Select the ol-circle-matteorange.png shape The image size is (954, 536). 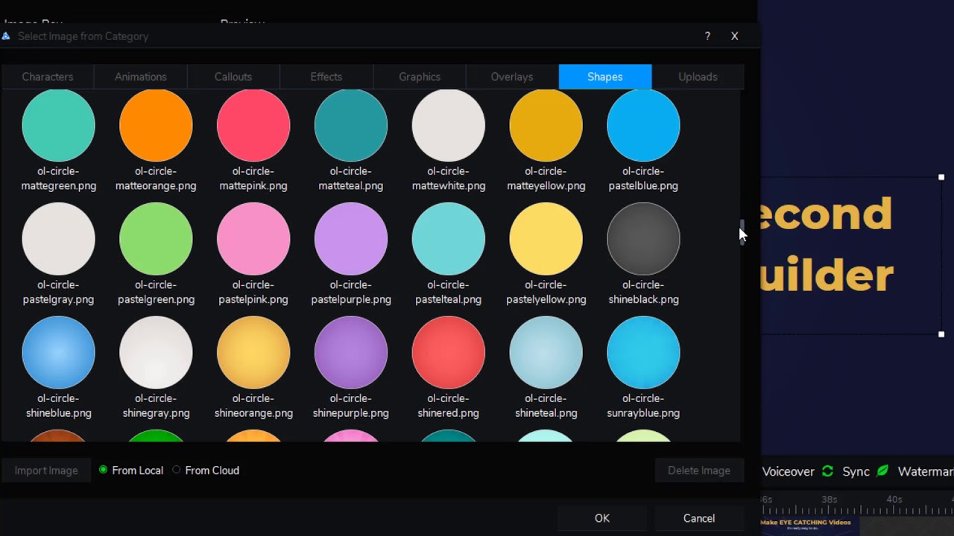[156, 126]
